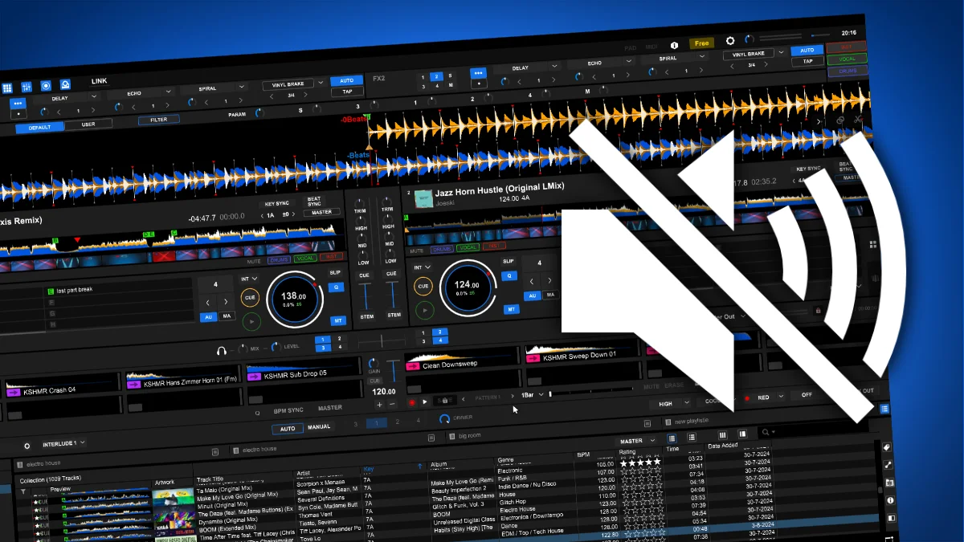Click the three-dots button on the left DELAY effect panel
This screenshot has width=964, height=542.
[x=18, y=104]
